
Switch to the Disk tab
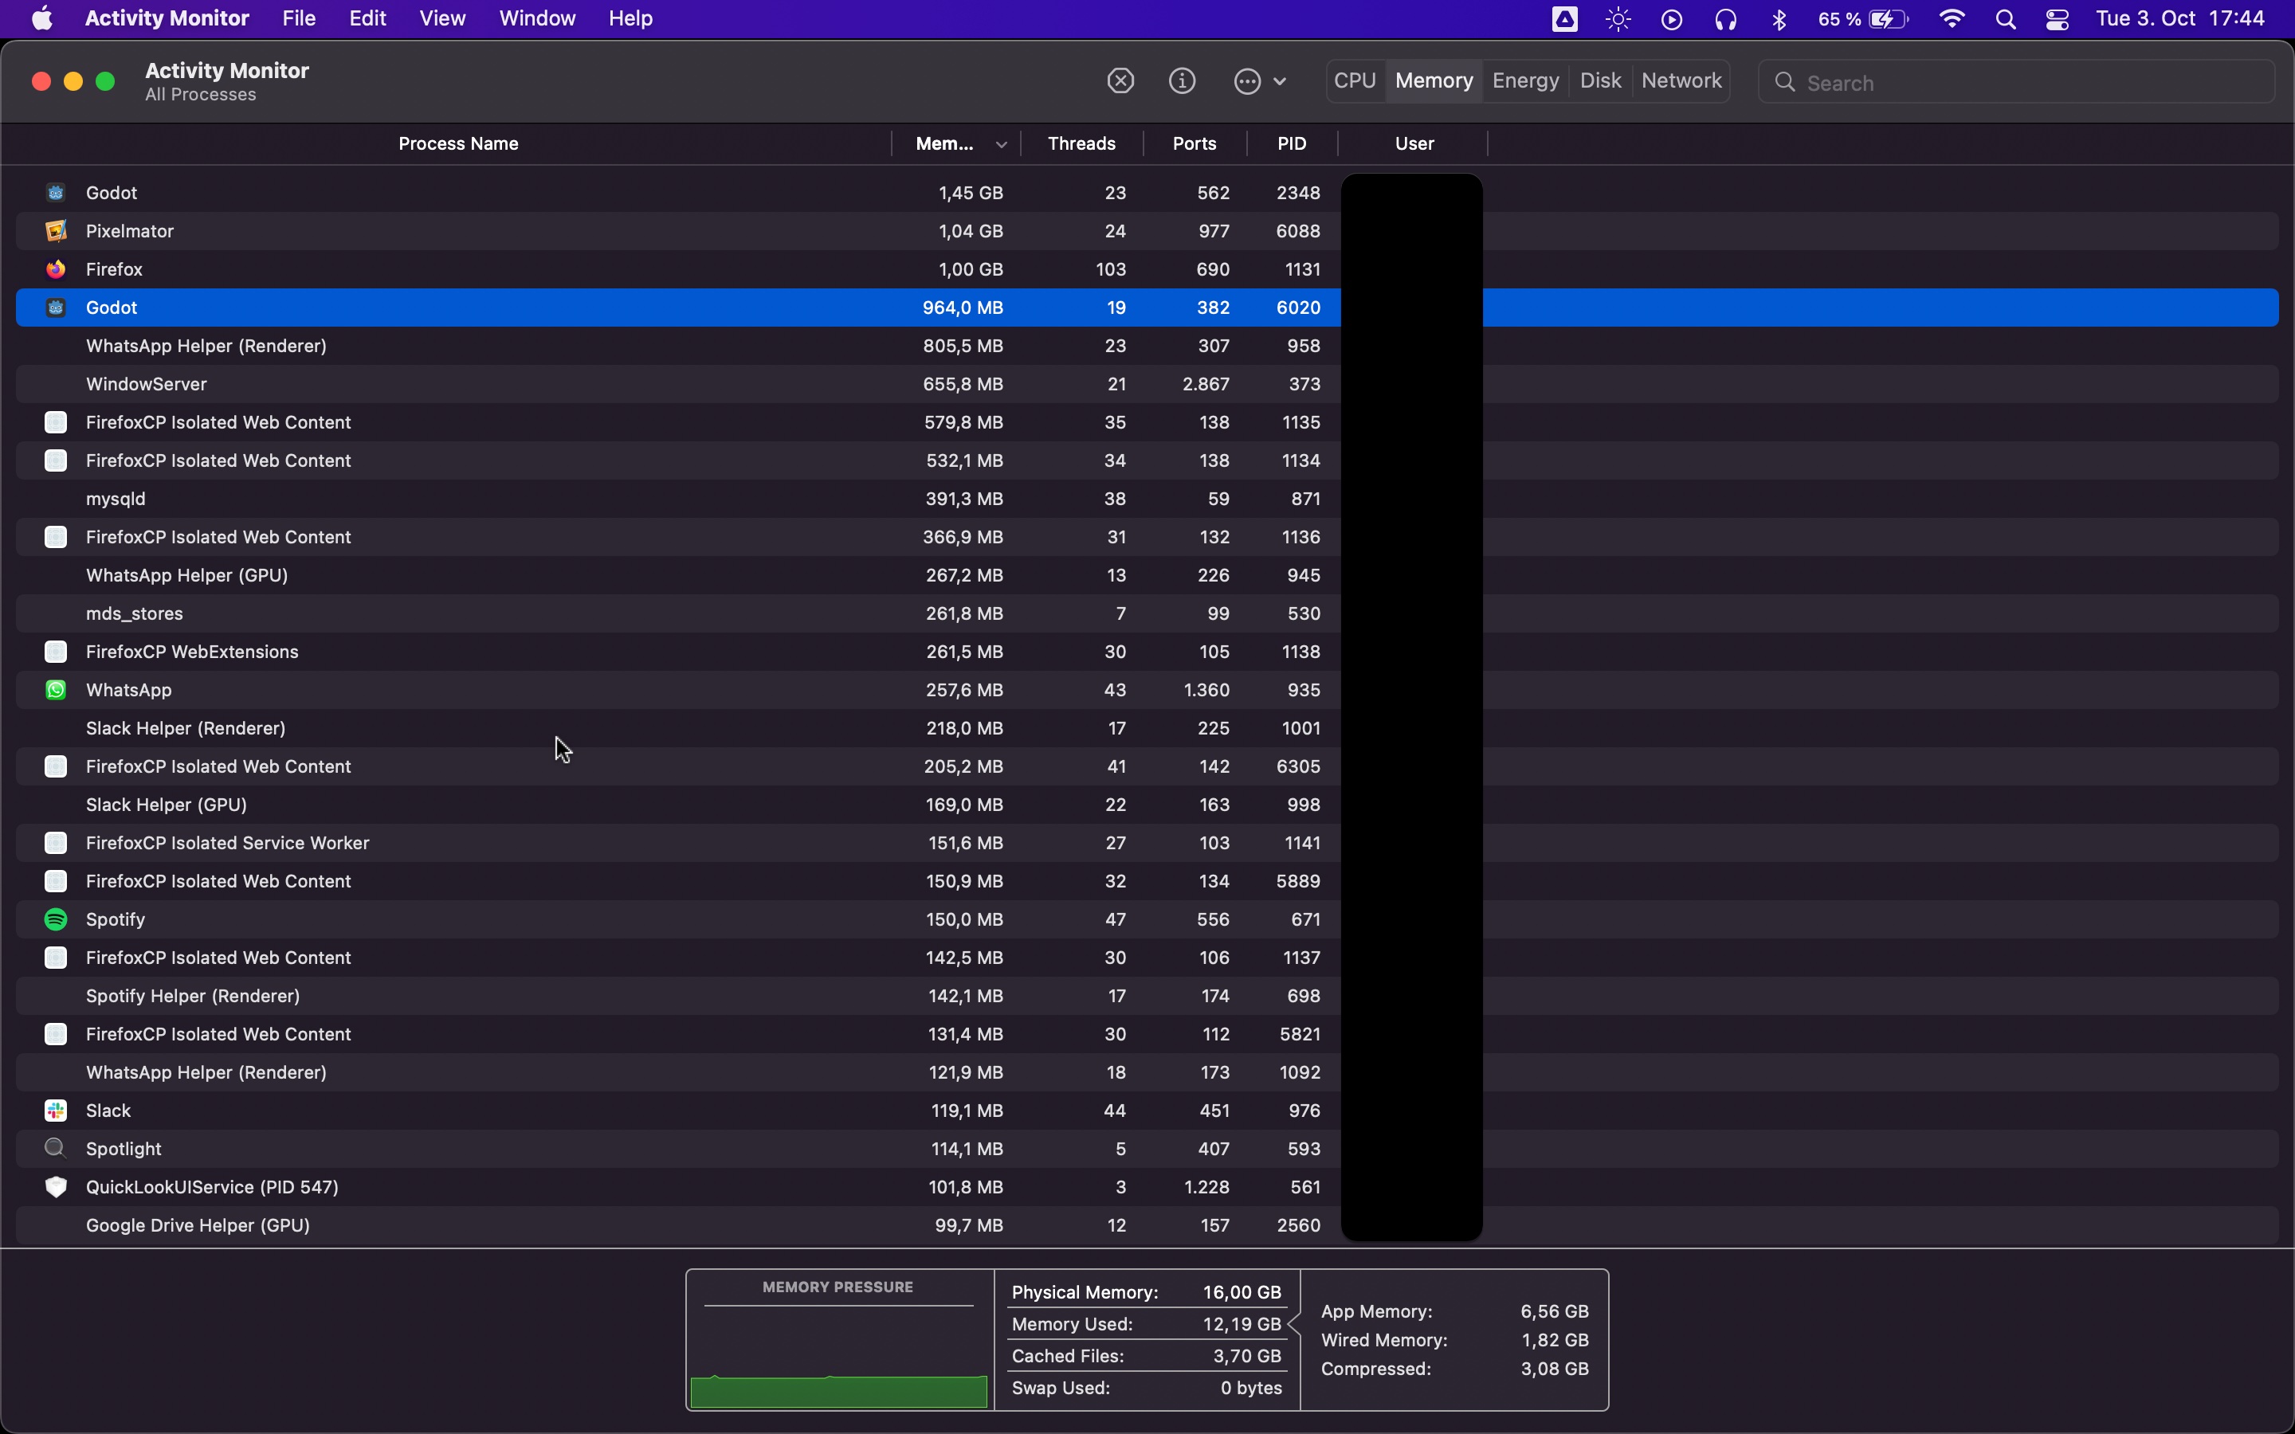click(1601, 80)
